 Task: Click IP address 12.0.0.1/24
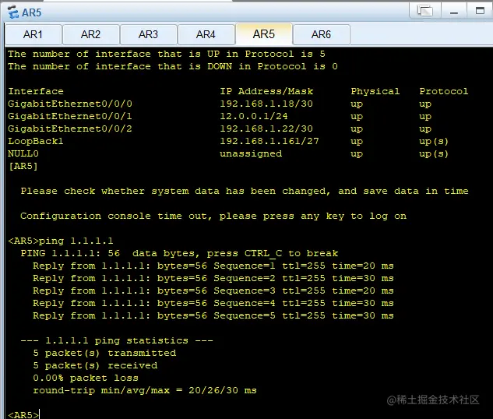coord(254,116)
